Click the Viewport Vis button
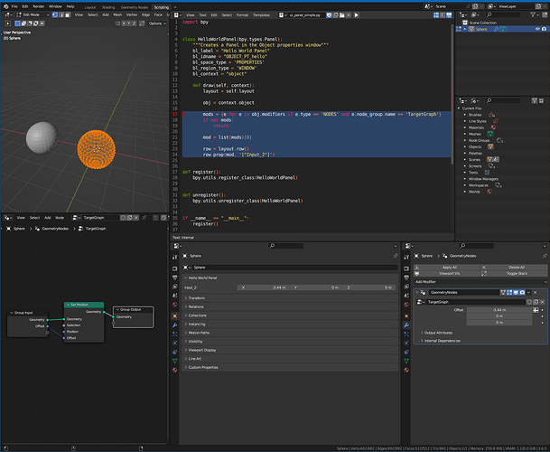This screenshot has width=550, height=452. 446,273
